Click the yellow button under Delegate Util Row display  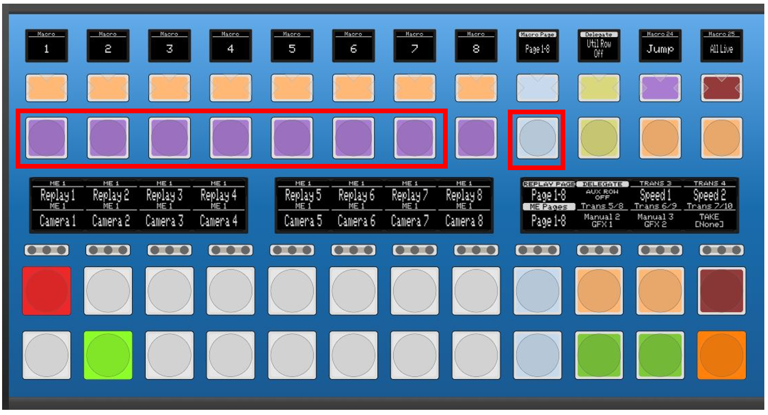click(x=599, y=88)
